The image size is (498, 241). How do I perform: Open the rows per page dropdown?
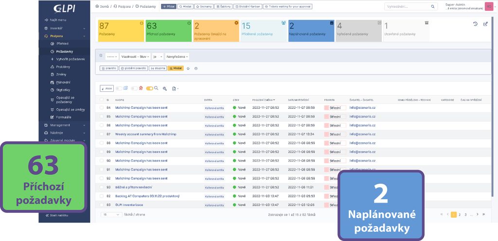coord(111,214)
